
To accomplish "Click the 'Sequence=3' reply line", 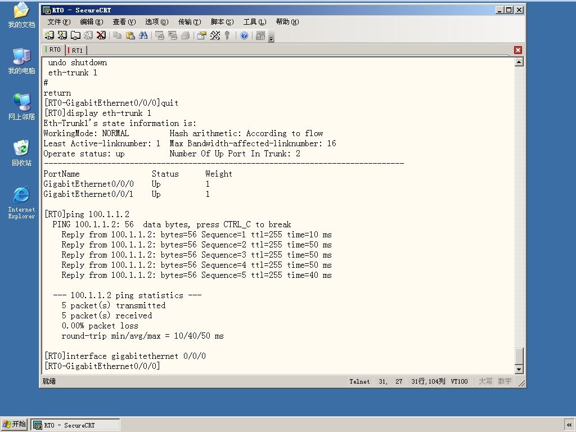I will click(196, 255).
